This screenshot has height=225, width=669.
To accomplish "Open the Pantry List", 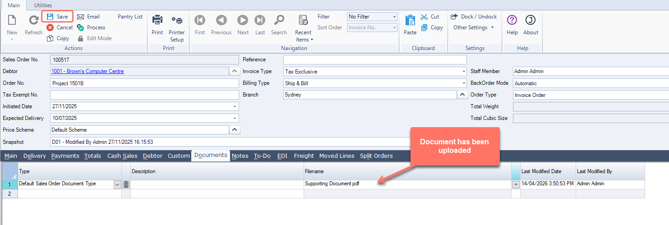I will pyautogui.click(x=130, y=17).
